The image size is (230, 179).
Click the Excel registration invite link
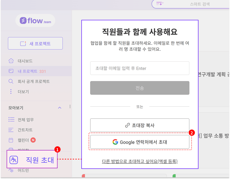[x=140, y=161]
